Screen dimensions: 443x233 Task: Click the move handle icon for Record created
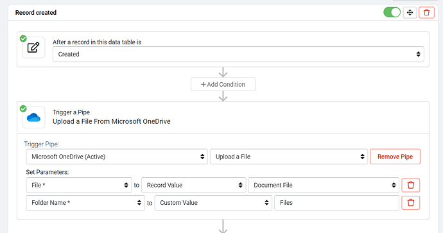coord(410,12)
